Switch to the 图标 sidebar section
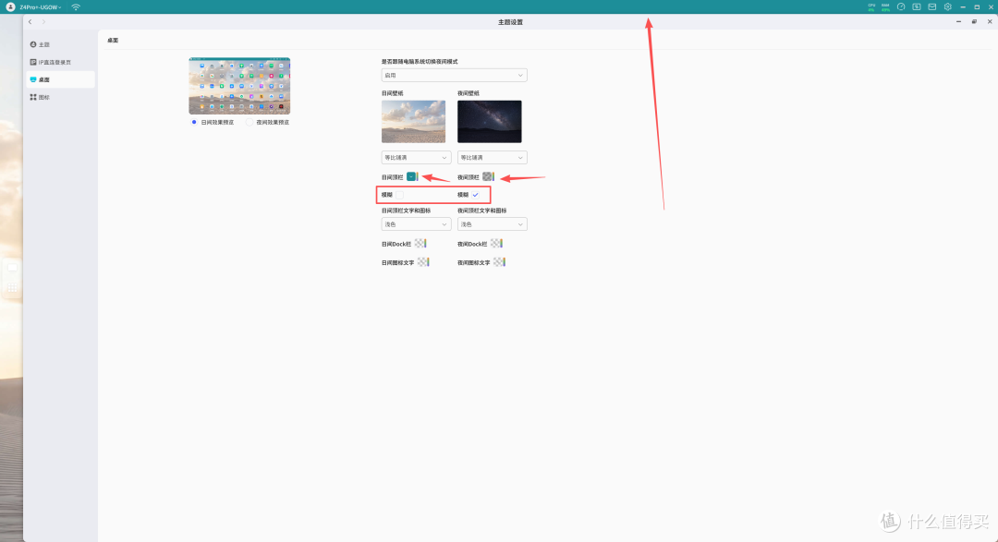Screen dimensions: 998x542 60,97
